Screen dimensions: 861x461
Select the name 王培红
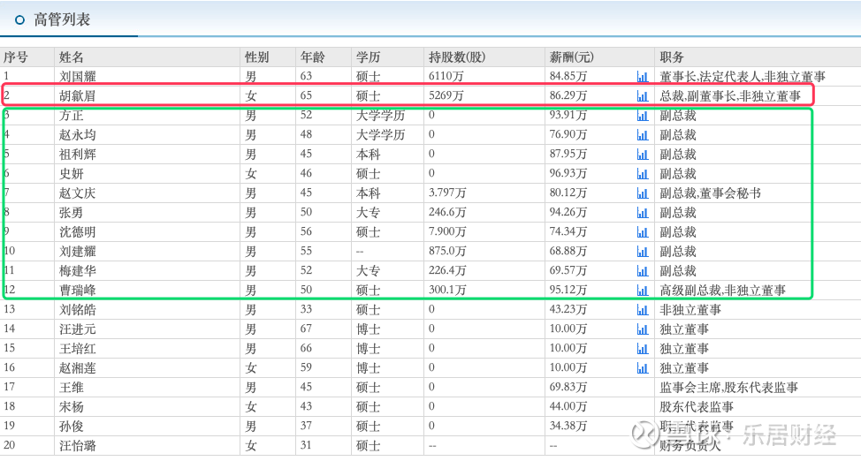(78, 349)
